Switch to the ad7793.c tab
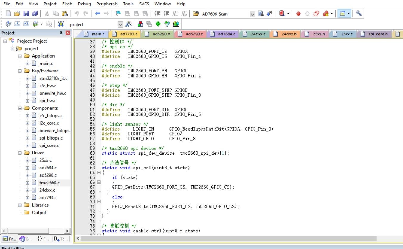Screen dimensions: 403x249 click(125, 34)
